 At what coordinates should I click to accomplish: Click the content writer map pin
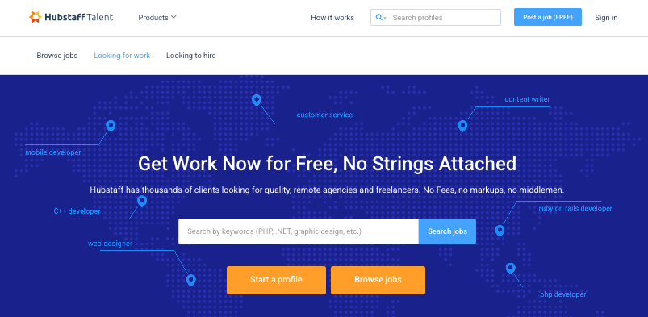tap(462, 126)
